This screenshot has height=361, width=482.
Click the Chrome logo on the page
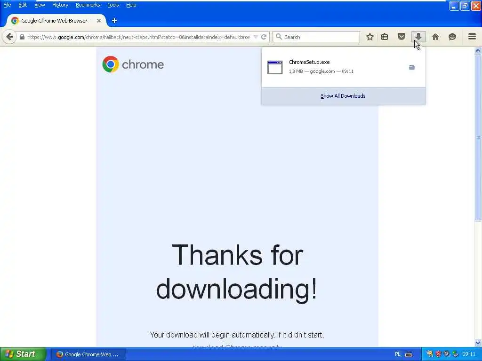(x=133, y=64)
